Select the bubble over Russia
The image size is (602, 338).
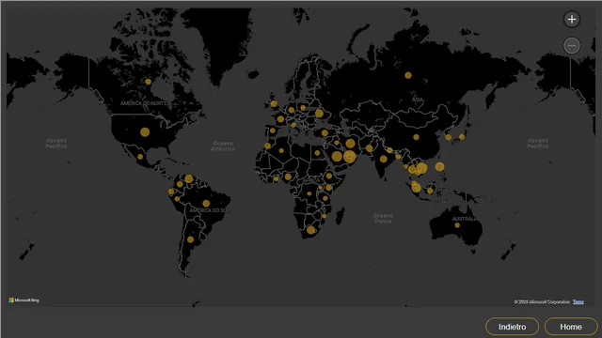408,75
